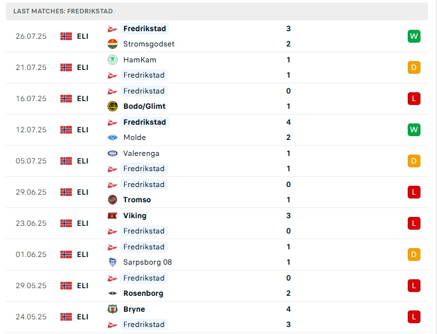Click the Stromsgodset club crest icon
437x334 pixels.
pos(113,44)
